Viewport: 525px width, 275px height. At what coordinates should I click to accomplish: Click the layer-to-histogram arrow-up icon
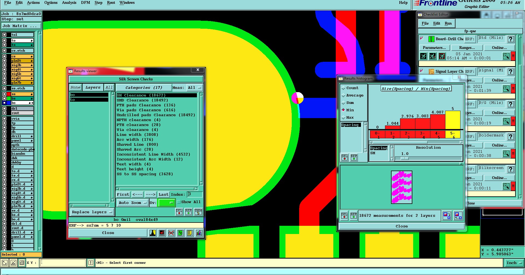click(x=458, y=216)
